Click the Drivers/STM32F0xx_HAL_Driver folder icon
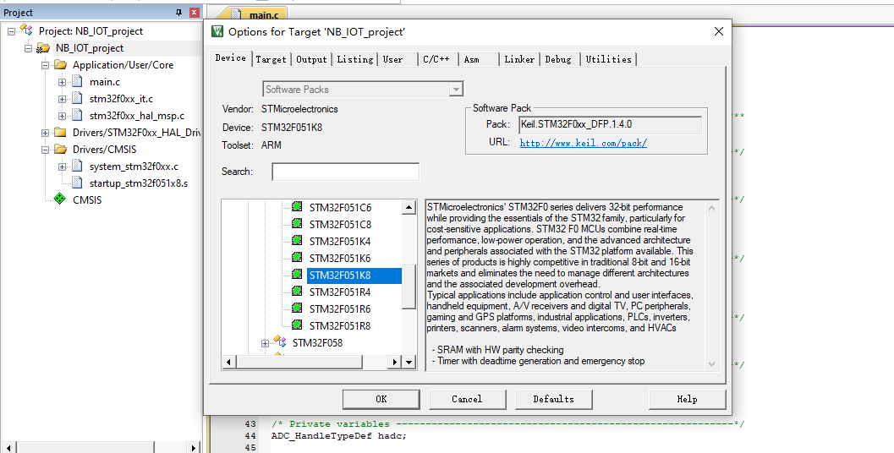The height and width of the screenshot is (453, 894). [x=60, y=132]
